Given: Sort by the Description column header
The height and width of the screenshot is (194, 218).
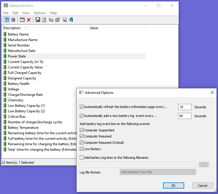Looking at the screenshot, I should 45,28.
